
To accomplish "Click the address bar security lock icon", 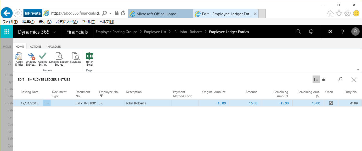I will click(x=117, y=13).
